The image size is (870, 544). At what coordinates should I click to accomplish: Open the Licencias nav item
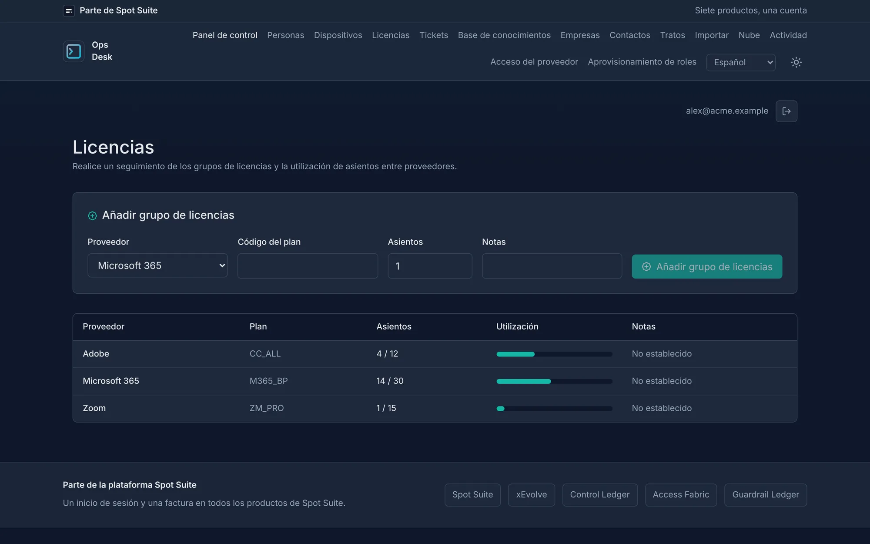[391, 35]
